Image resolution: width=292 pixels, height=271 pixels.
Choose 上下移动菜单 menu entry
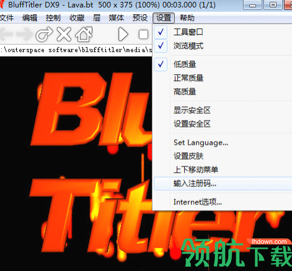[223, 170]
